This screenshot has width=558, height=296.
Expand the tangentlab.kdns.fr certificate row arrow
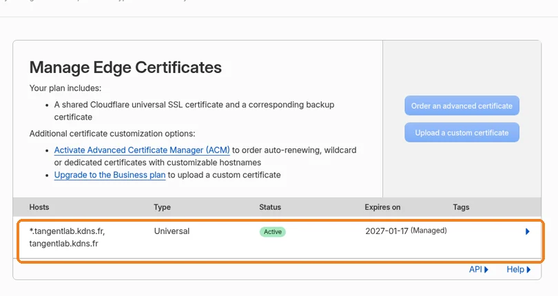pos(528,231)
